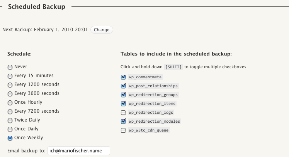Uncheck wp_redirection_groups table
The image size is (289, 157).
click(x=123, y=95)
